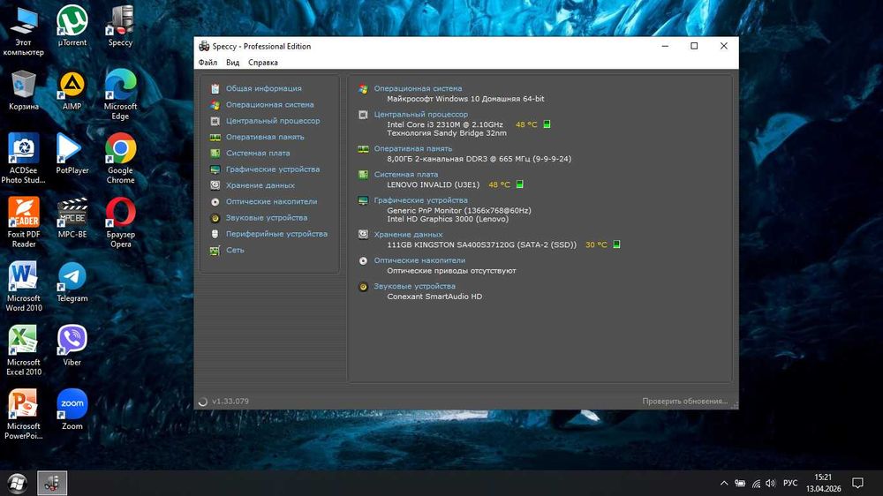This screenshot has height=496, width=883.
Task: Click the CPU chip icon in sidebar
Action: tap(215, 121)
